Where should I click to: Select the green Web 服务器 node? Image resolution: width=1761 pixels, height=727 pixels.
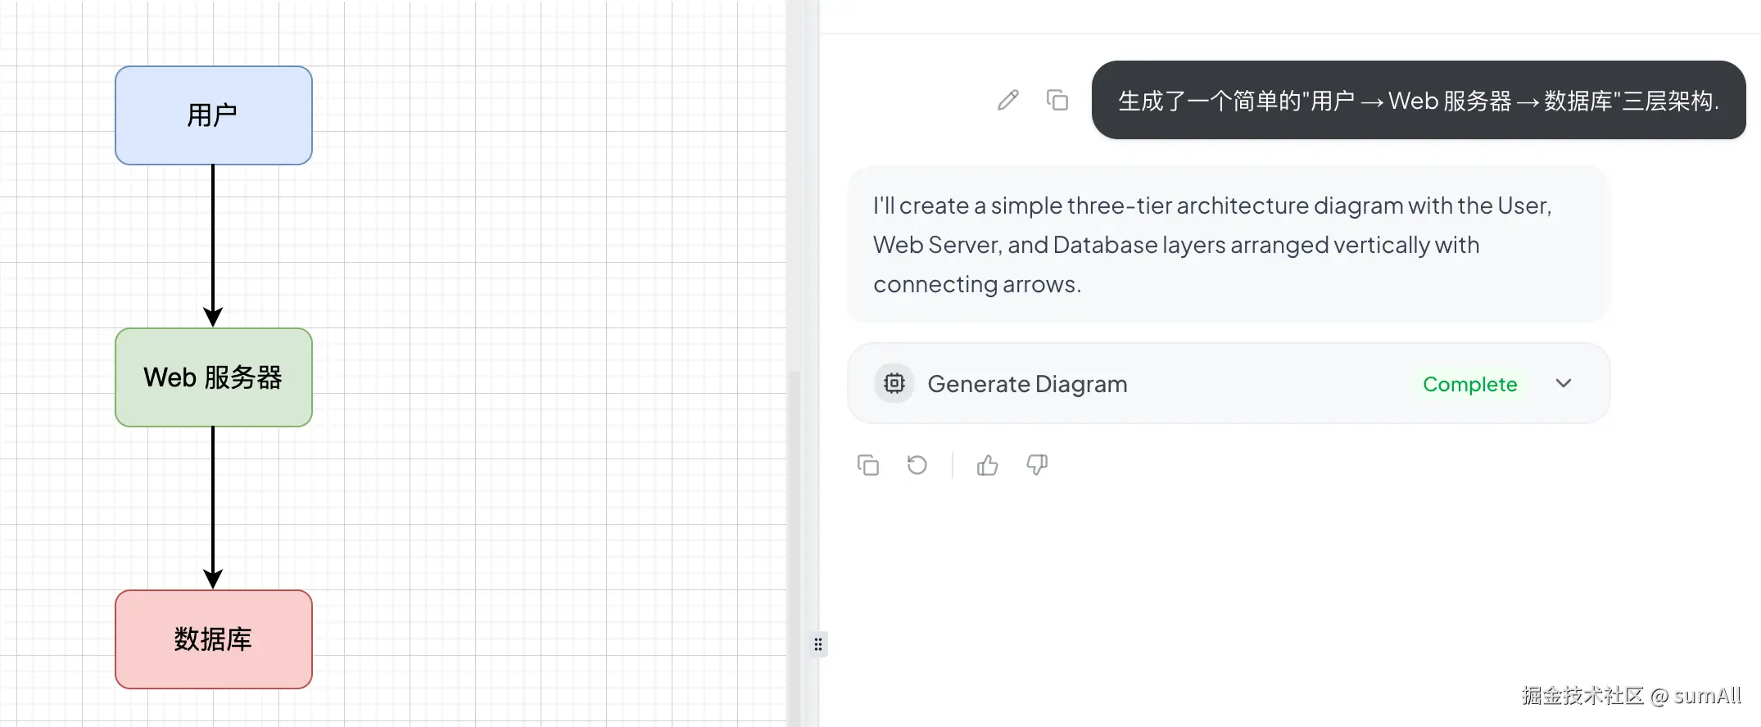tap(214, 377)
